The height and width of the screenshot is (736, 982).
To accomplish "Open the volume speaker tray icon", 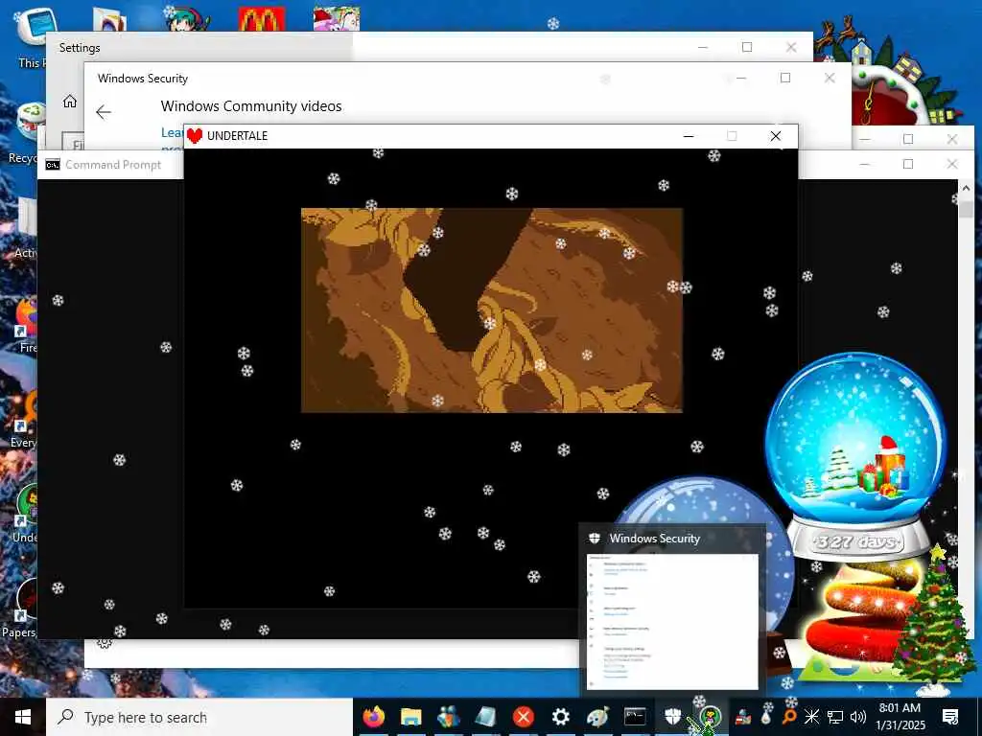I will pos(858,717).
